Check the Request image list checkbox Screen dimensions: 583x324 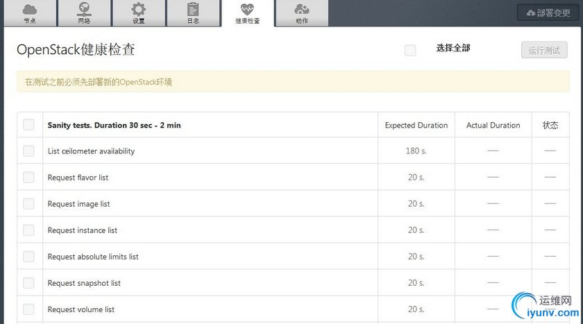pos(28,203)
